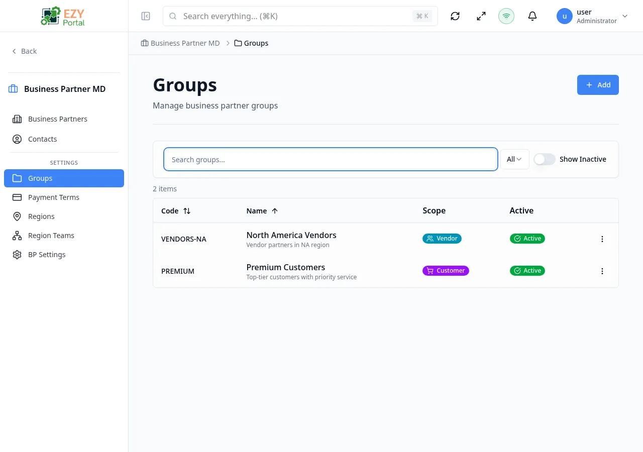Go Back using the sidebar back link
The image size is (643, 452).
(24, 51)
